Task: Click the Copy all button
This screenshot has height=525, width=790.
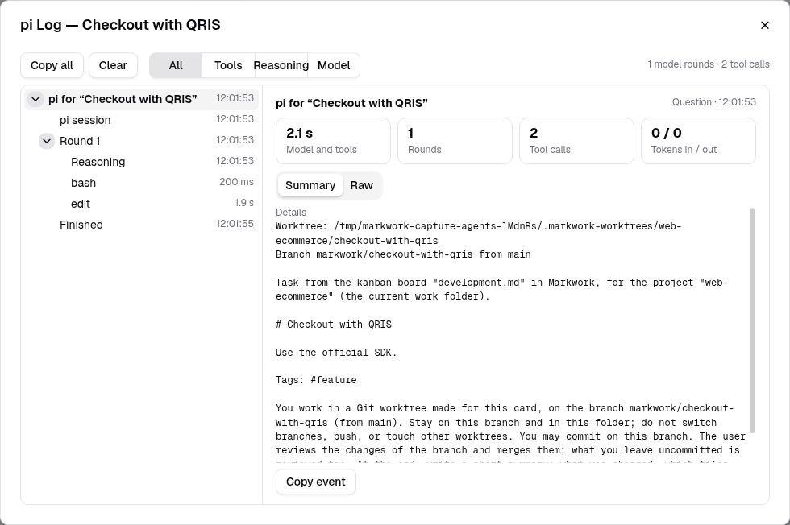Action: [52, 65]
